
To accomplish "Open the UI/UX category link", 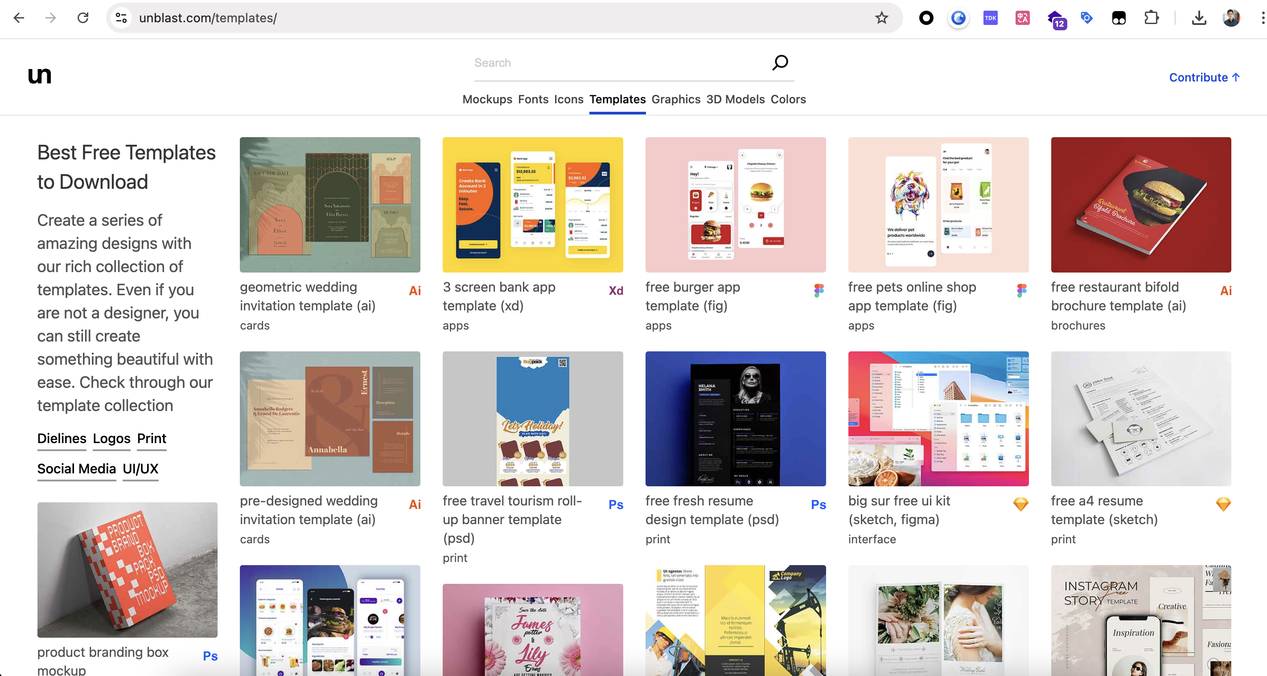I will pos(140,468).
